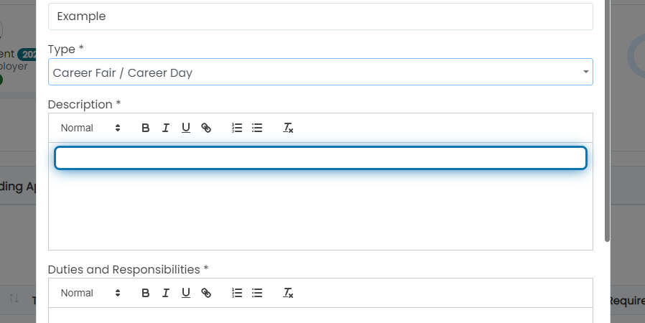645x323 pixels.
Task: Click the modal's vertical scrollbar
Action: point(607,121)
